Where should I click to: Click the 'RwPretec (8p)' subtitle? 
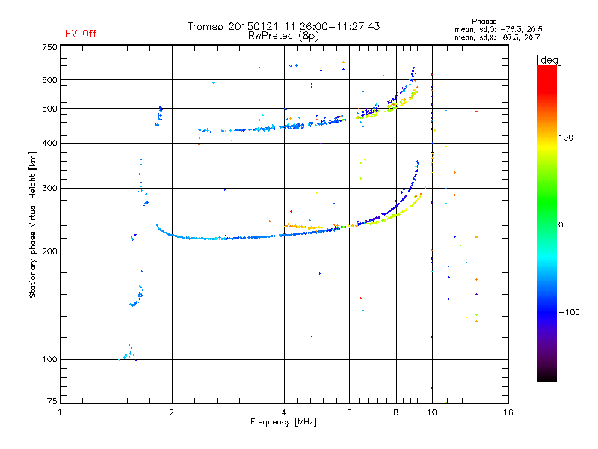point(283,36)
